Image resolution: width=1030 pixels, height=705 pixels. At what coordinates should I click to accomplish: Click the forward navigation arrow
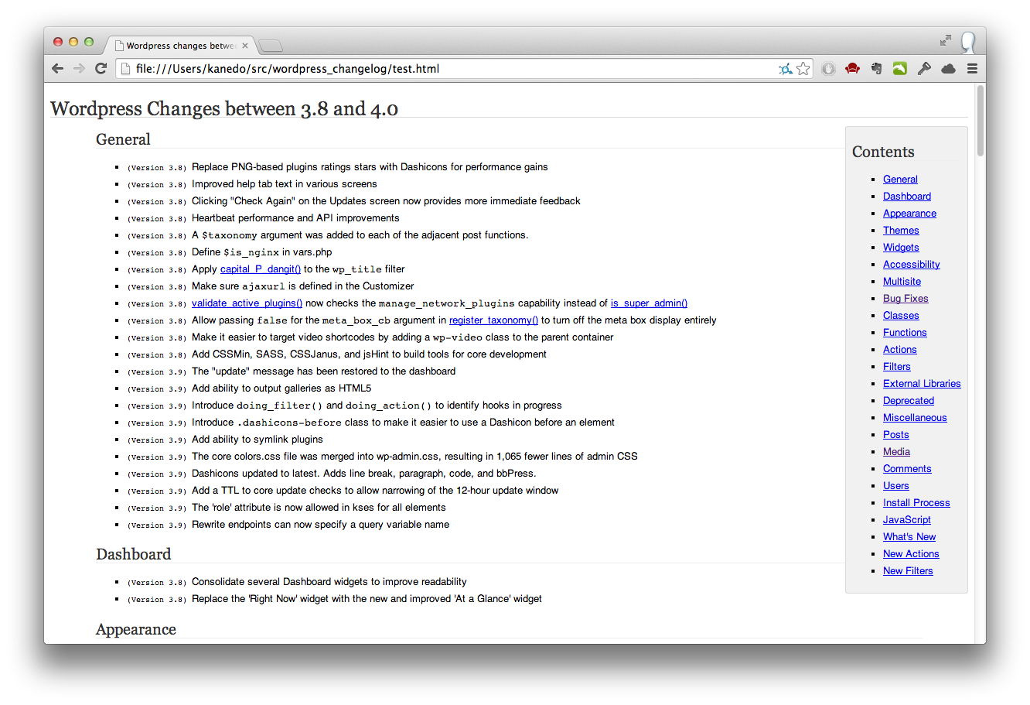tap(79, 68)
